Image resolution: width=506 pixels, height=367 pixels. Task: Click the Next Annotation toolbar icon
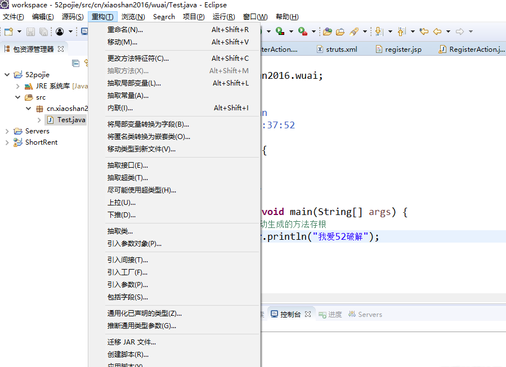[379, 32]
